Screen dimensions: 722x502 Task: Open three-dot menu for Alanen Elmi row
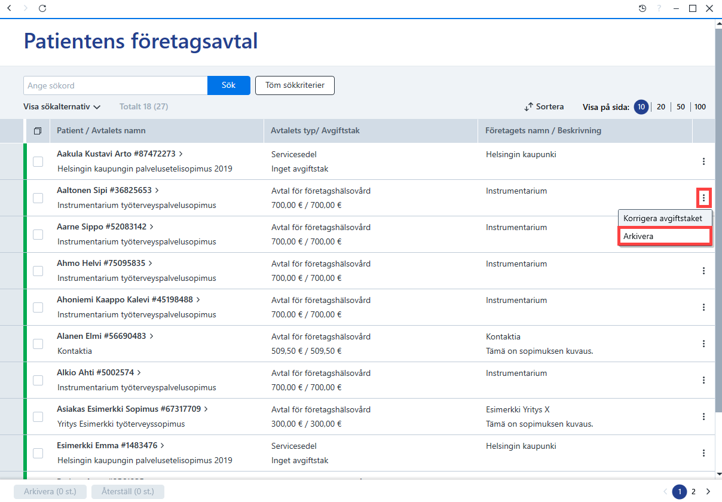click(703, 344)
